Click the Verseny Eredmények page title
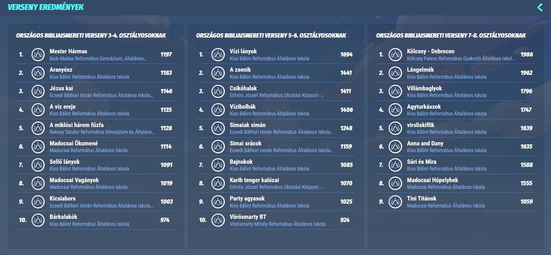 click(x=46, y=7)
